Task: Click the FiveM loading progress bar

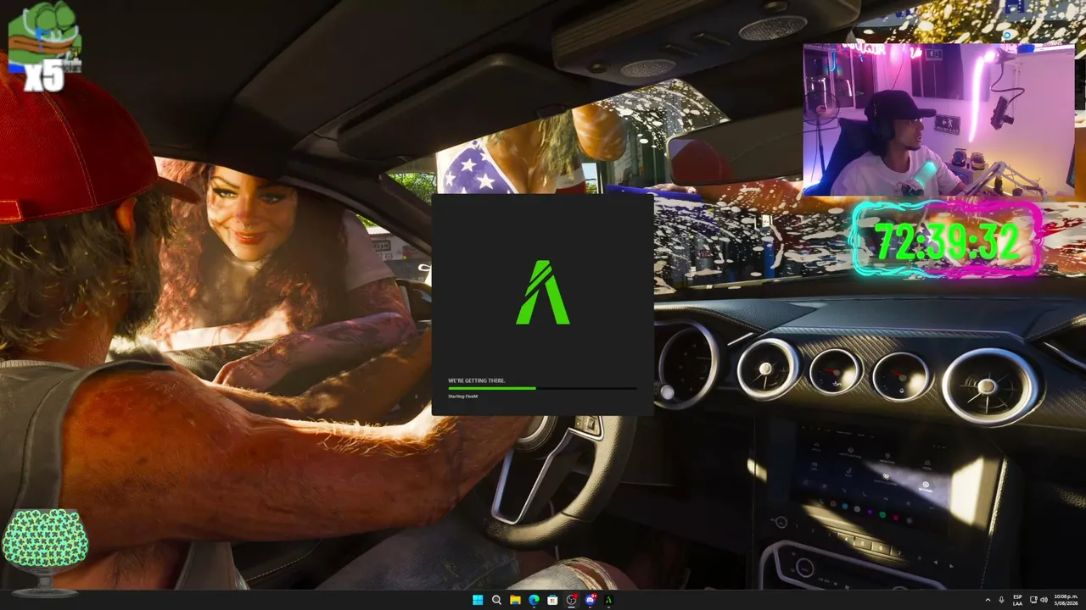Action: 542,388
